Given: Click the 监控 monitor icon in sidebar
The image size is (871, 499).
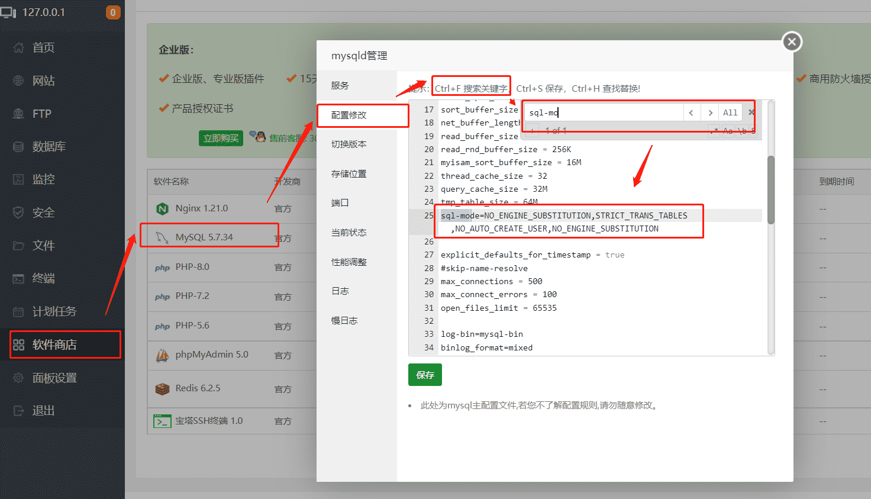Looking at the screenshot, I should 18,179.
